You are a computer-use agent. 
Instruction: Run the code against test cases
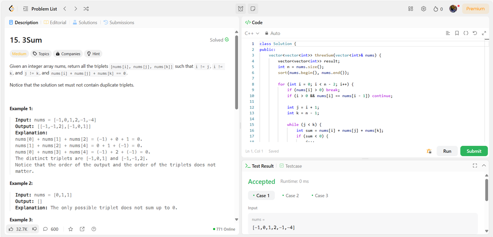point(447,151)
